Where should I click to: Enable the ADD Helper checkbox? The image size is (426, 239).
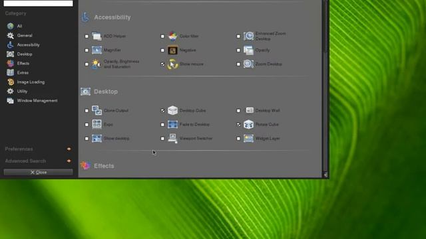point(87,36)
